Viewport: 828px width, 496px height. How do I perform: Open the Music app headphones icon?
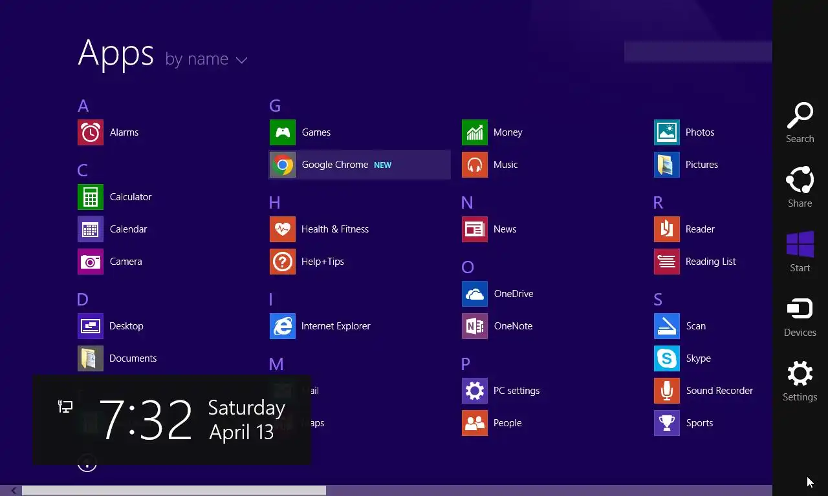[x=475, y=165]
